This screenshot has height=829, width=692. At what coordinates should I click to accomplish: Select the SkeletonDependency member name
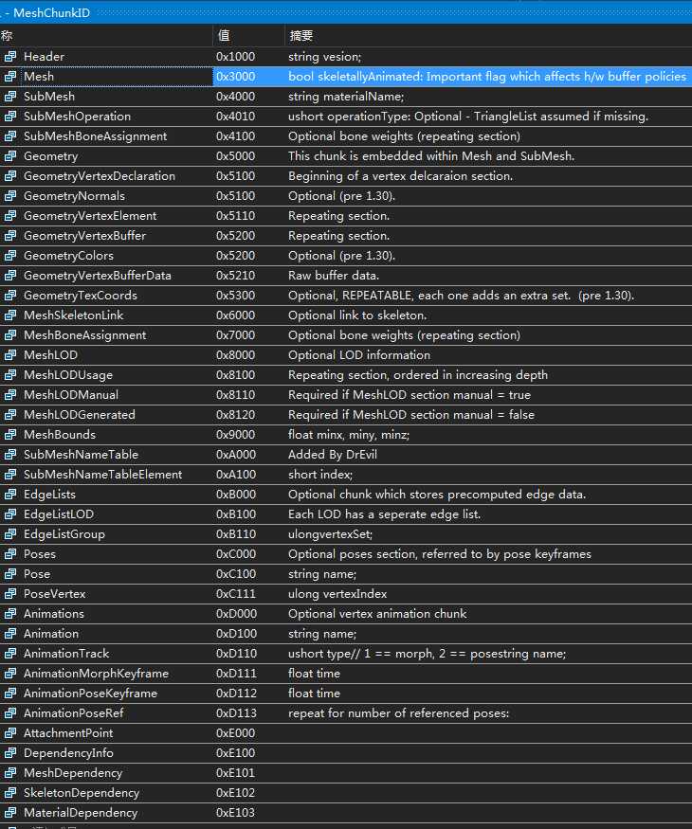pos(82,793)
